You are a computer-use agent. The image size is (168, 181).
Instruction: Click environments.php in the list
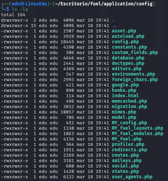[x=134, y=74]
